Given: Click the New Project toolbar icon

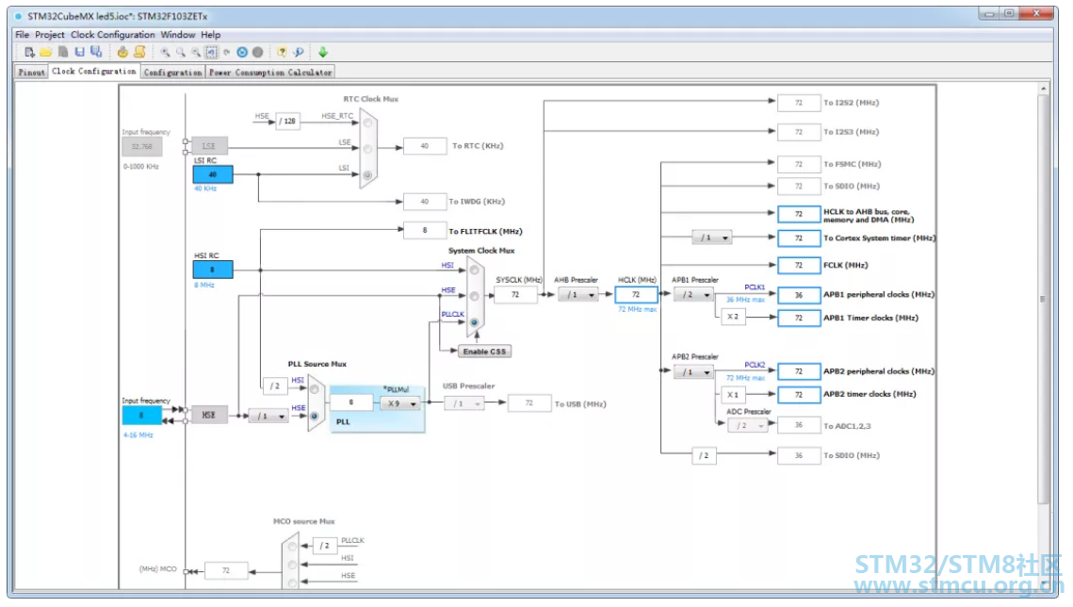Looking at the screenshot, I should click(29, 52).
